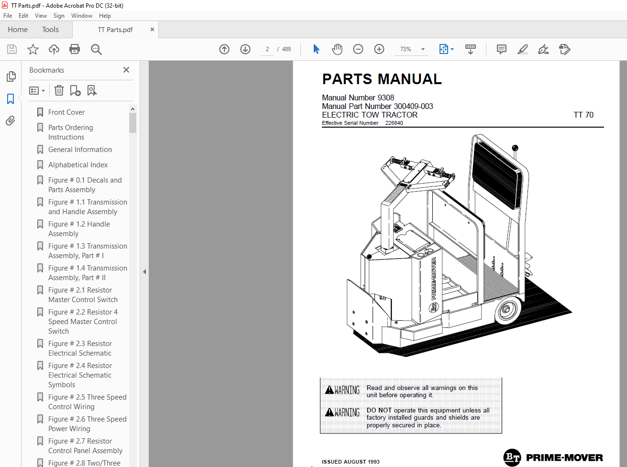Select the TT Parts.pdf document tab
The image size is (627, 467).
pyautogui.click(x=115, y=30)
